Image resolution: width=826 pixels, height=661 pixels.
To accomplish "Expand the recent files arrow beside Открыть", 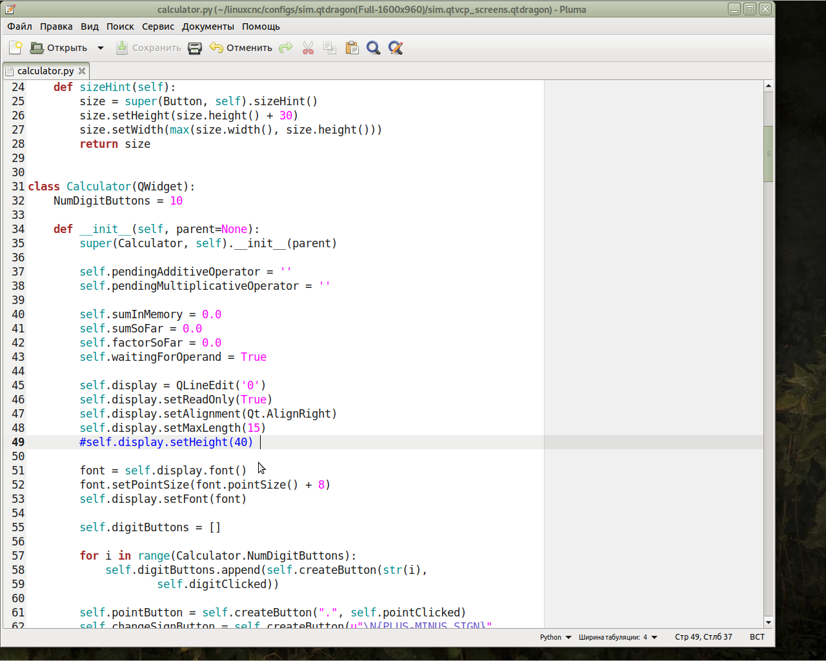I will (101, 48).
